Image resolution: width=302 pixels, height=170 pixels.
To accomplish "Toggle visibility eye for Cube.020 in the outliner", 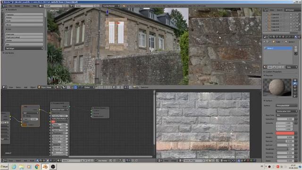I will (291, 15).
